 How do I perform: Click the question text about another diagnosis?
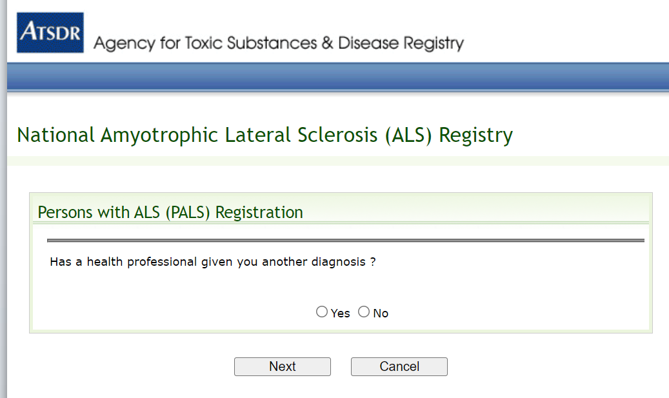tap(212, 262)
